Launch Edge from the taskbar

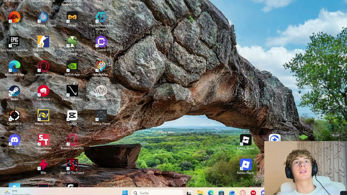click(x=211, y=193)
